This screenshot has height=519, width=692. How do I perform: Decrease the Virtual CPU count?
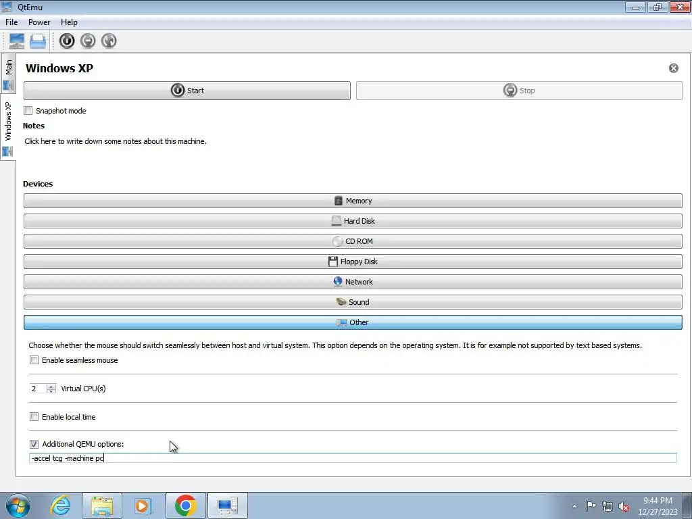(51, 391)
